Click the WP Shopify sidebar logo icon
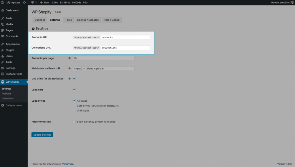 [x=3, y=82]
